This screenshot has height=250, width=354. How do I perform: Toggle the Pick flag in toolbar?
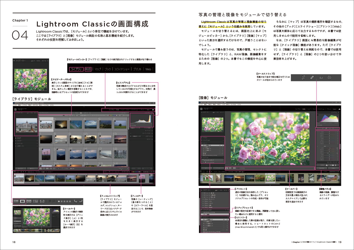coord(50,201)
